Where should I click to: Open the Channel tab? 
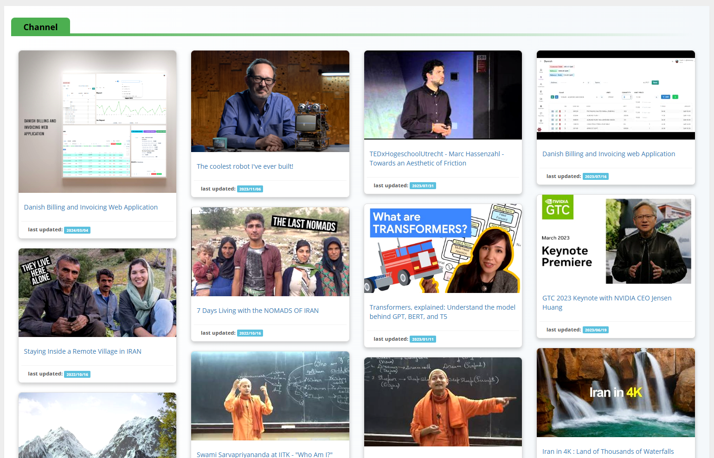click(41, 27)
